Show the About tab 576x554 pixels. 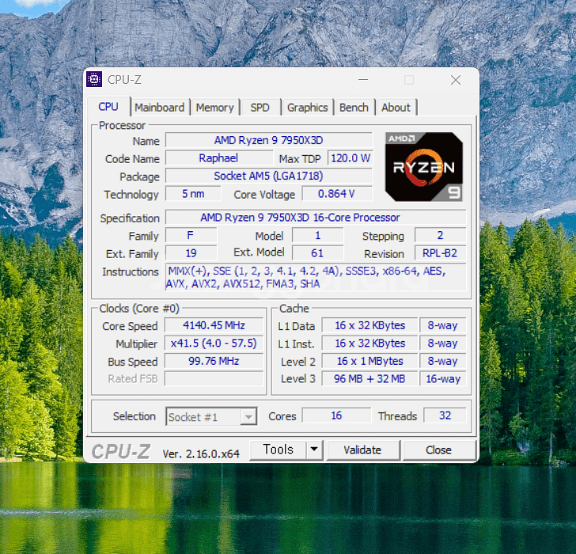[x=396, y=108]
